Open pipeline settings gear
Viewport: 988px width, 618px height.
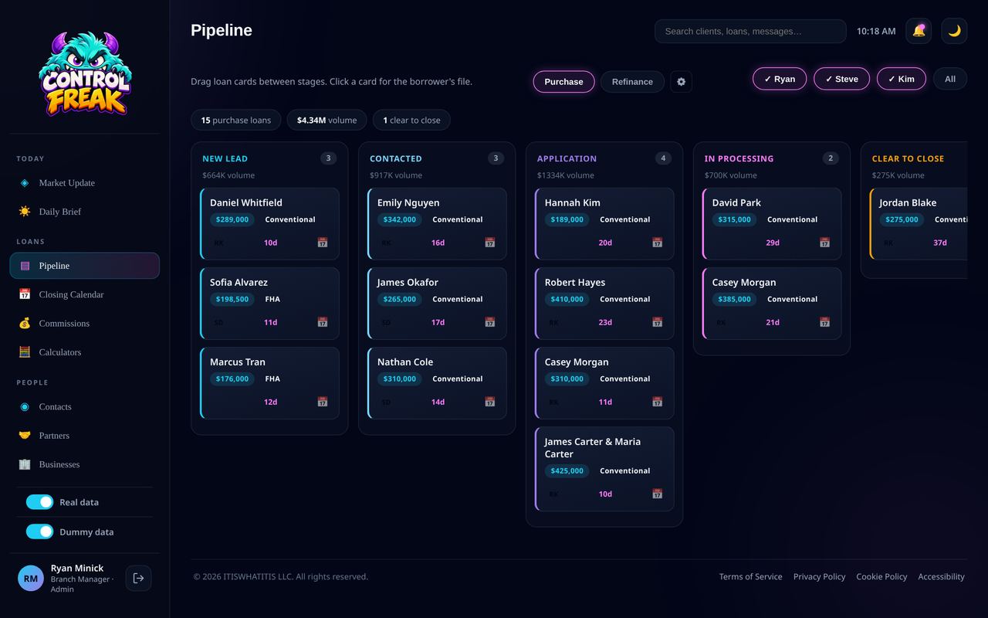click(681, 82)
